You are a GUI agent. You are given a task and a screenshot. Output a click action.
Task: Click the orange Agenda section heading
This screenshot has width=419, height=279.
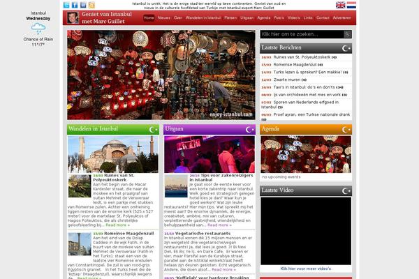point(270,129)
